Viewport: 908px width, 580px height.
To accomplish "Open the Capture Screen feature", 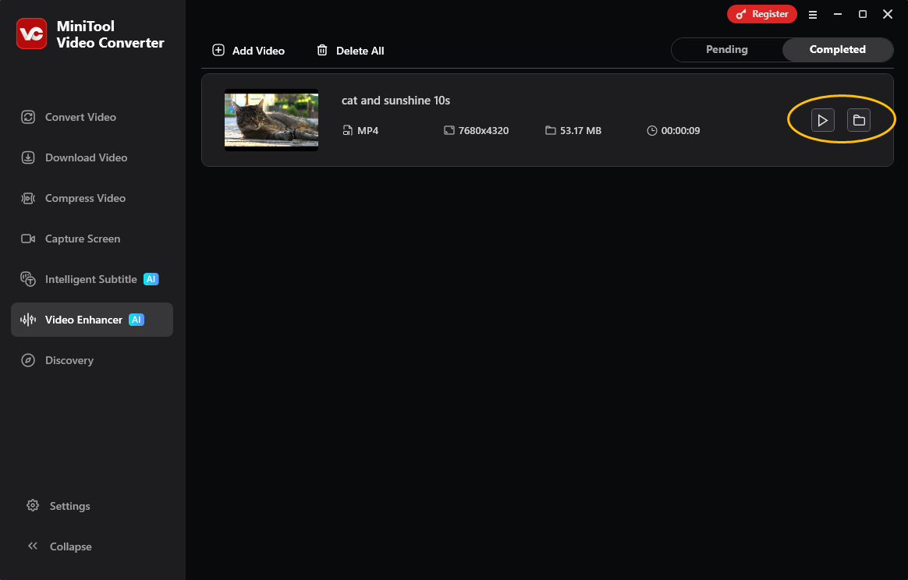I will pyautogui.click(x=83, y=239).
